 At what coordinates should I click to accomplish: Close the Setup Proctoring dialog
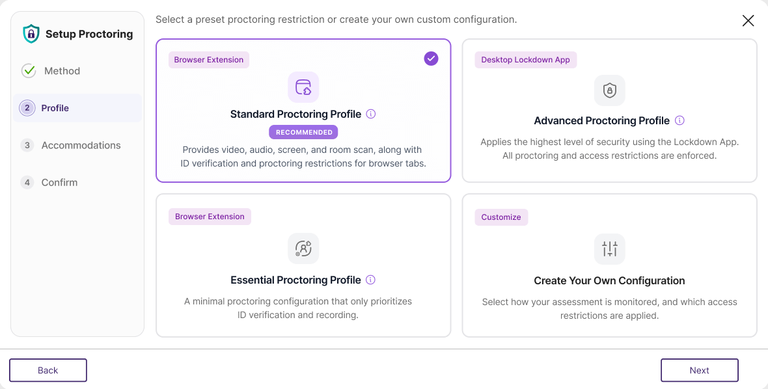[748, 21]
